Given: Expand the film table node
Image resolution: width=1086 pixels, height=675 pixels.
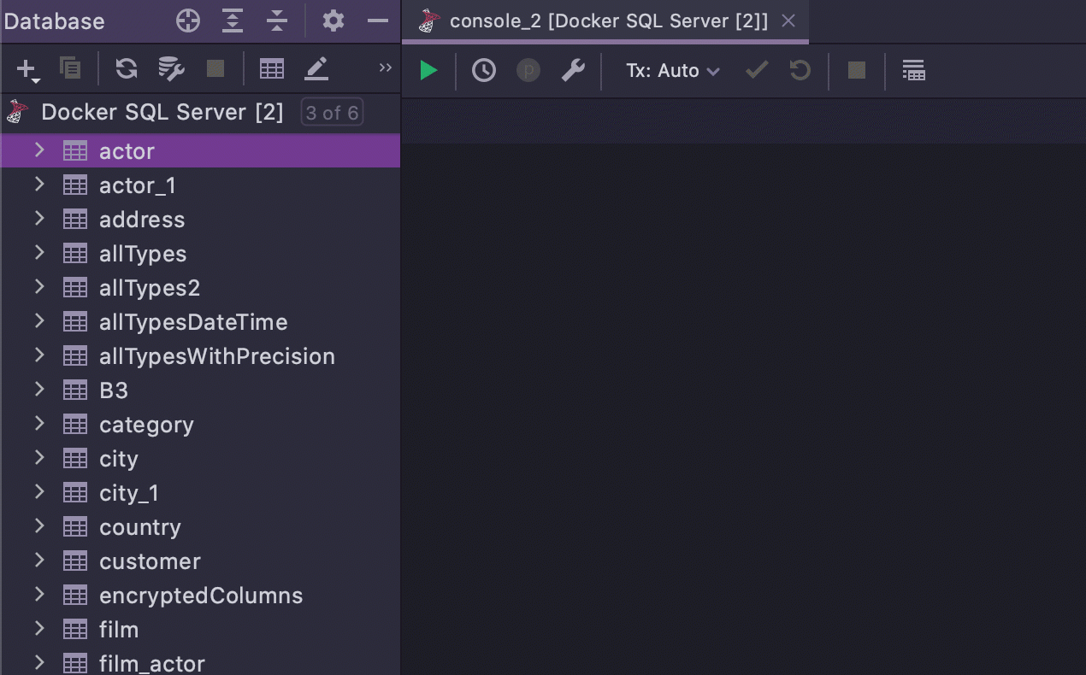Looking at the screenshot, I should 39,629.
